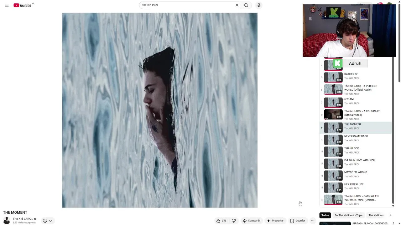Screen dimensions: 401x225
Task: Open 'The Kid Laroi' partial filter chip
Action: 376,215
